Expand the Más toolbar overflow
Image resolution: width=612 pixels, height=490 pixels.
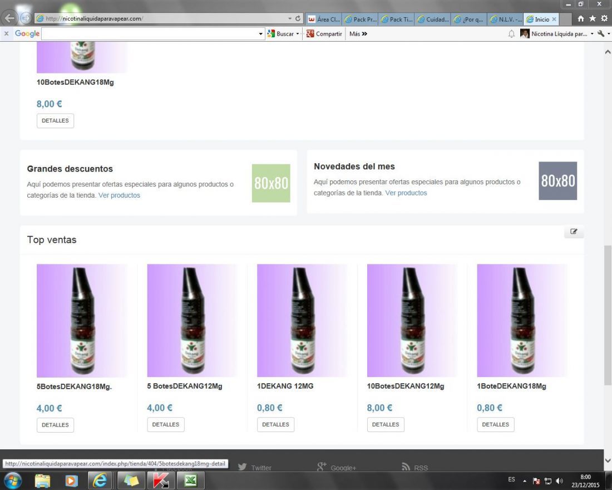[358, 34]
